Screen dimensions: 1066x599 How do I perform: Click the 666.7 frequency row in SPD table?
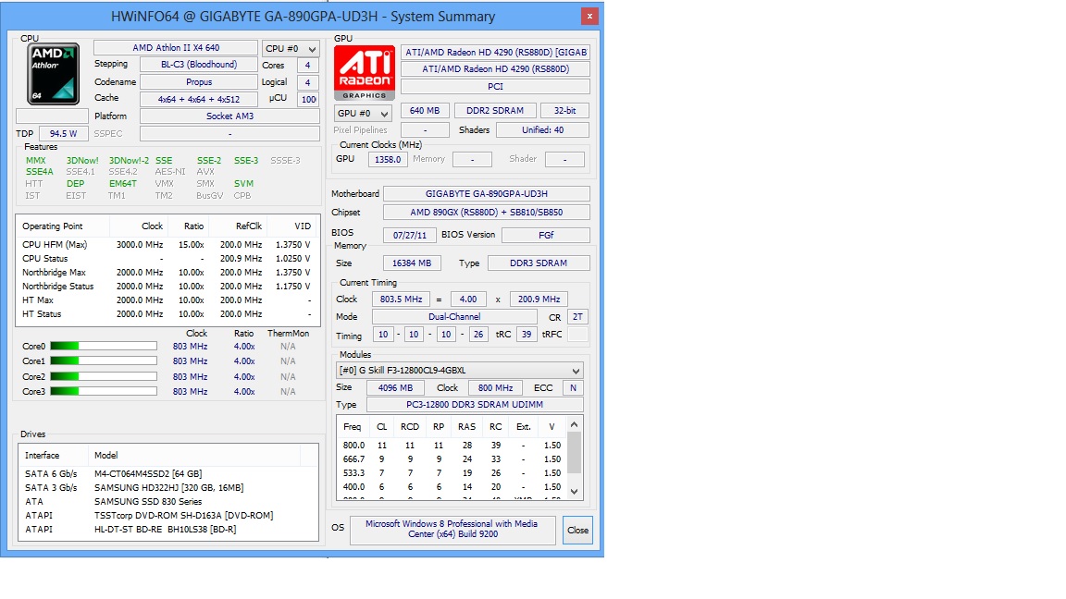tap(452, 459)
